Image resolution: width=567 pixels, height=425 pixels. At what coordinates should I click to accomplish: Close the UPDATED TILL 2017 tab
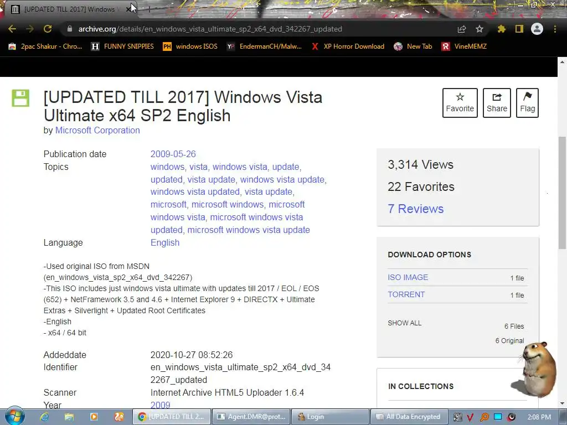[x=128, y=9]
